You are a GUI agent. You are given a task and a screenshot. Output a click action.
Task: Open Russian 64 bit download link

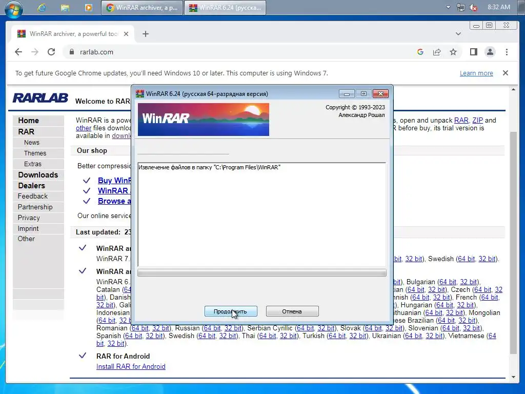pyautogui.click(x=212, y=328)
